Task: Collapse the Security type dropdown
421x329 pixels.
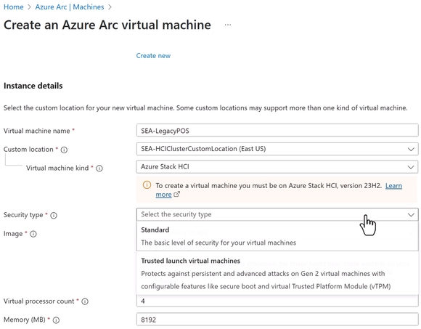Action: coord(277,214)
